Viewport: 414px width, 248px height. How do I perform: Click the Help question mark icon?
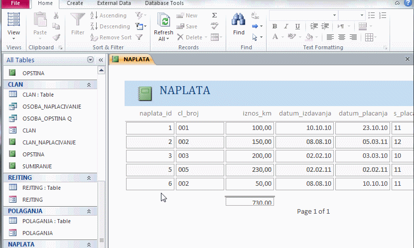[408, 3]
